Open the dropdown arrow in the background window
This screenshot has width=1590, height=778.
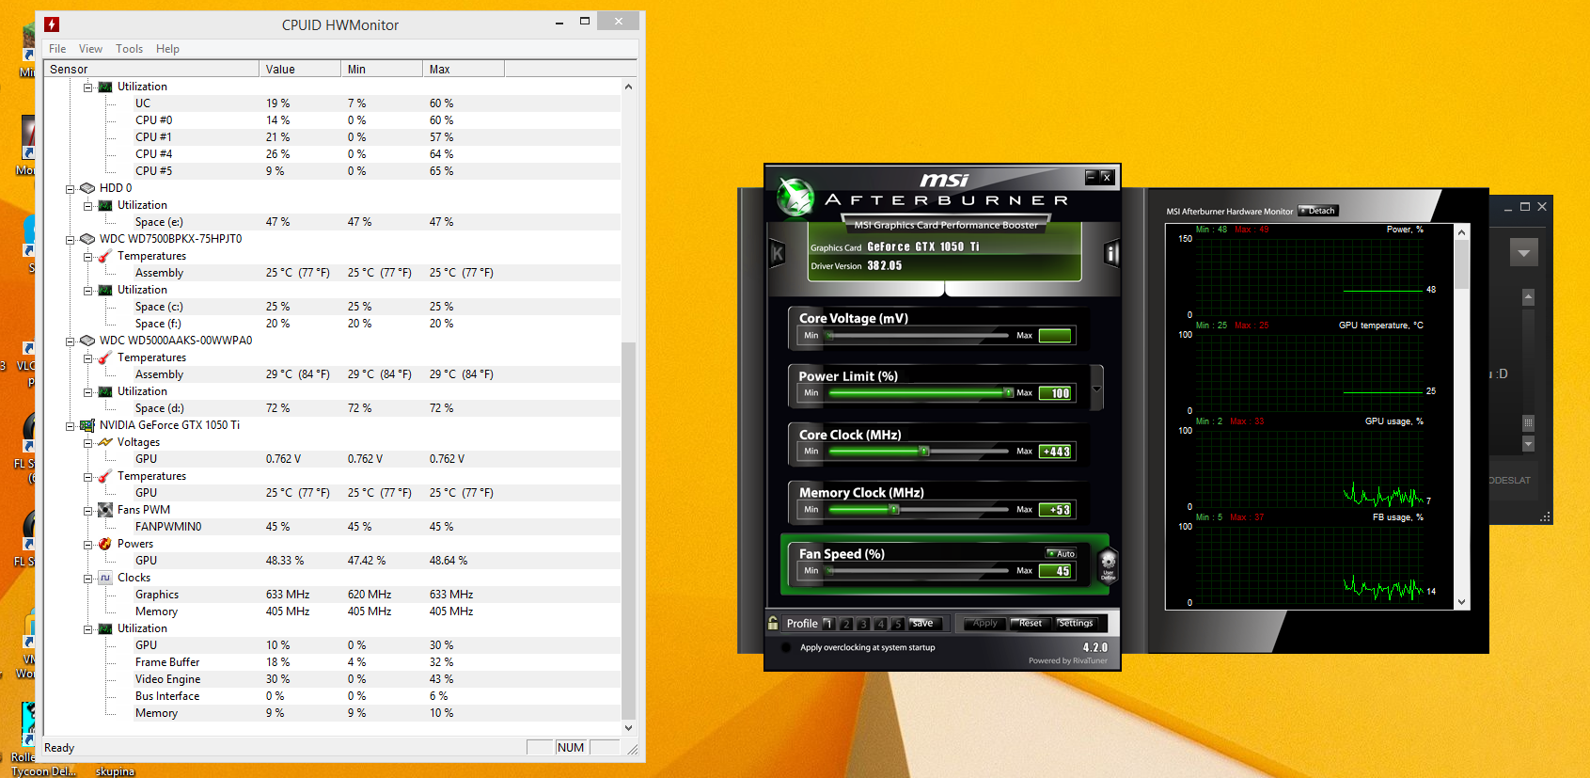point(1524,252)
